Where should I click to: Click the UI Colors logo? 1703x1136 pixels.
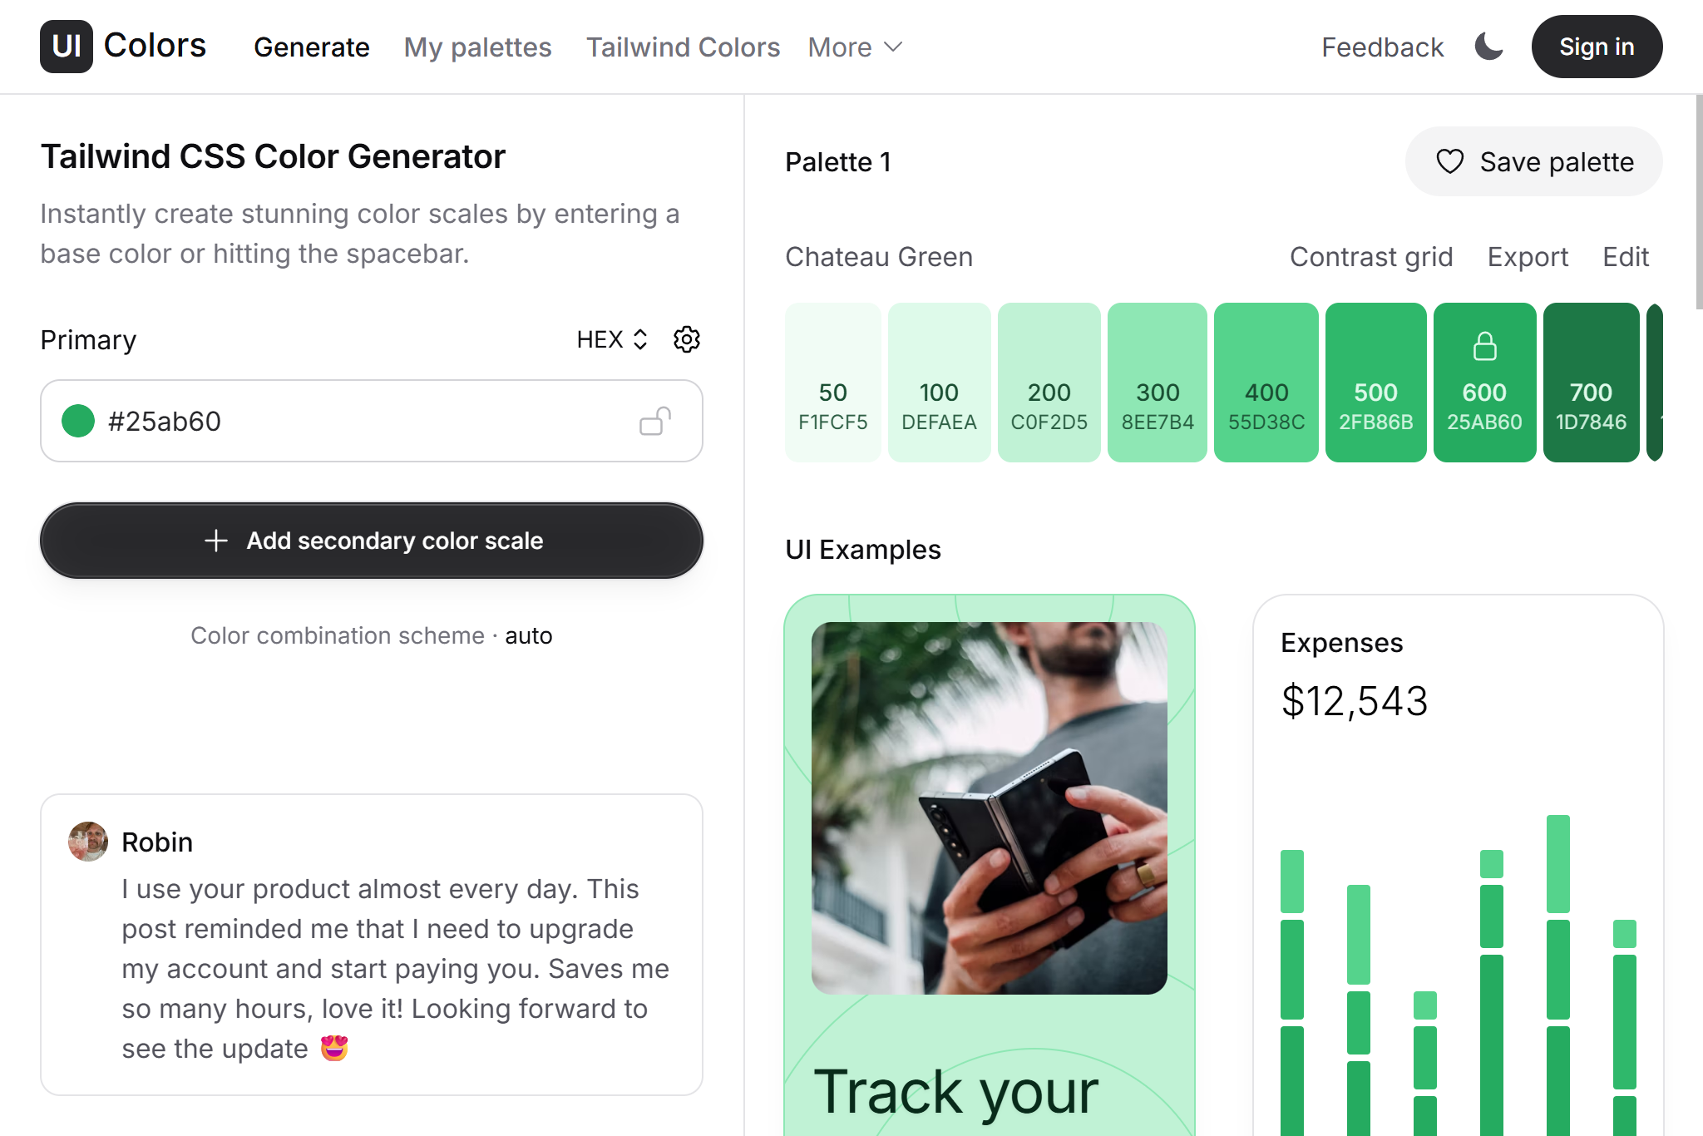[x=123, y=46]
